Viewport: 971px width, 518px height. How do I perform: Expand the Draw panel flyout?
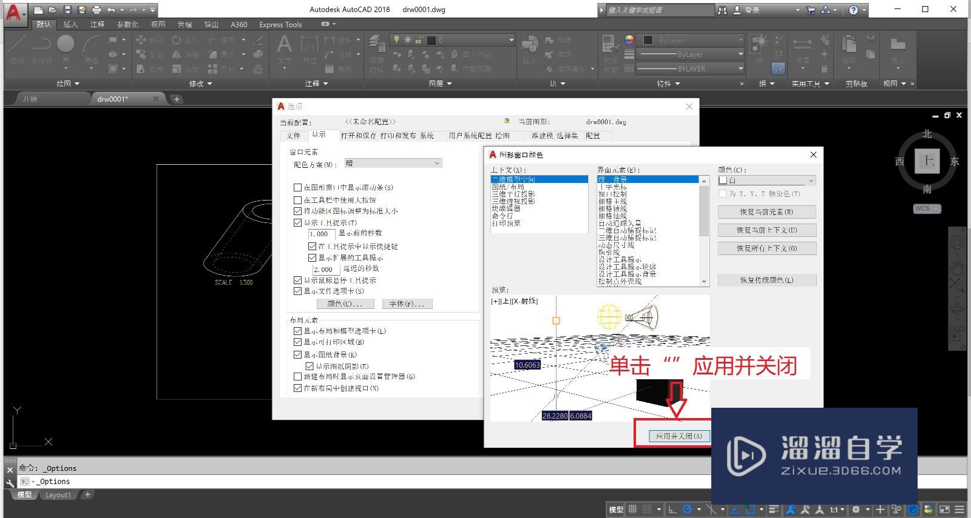point(68,84)
